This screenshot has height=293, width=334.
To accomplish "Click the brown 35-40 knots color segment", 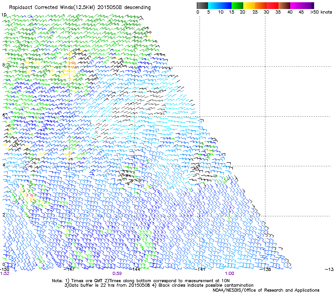I will (x=284, y=5).
